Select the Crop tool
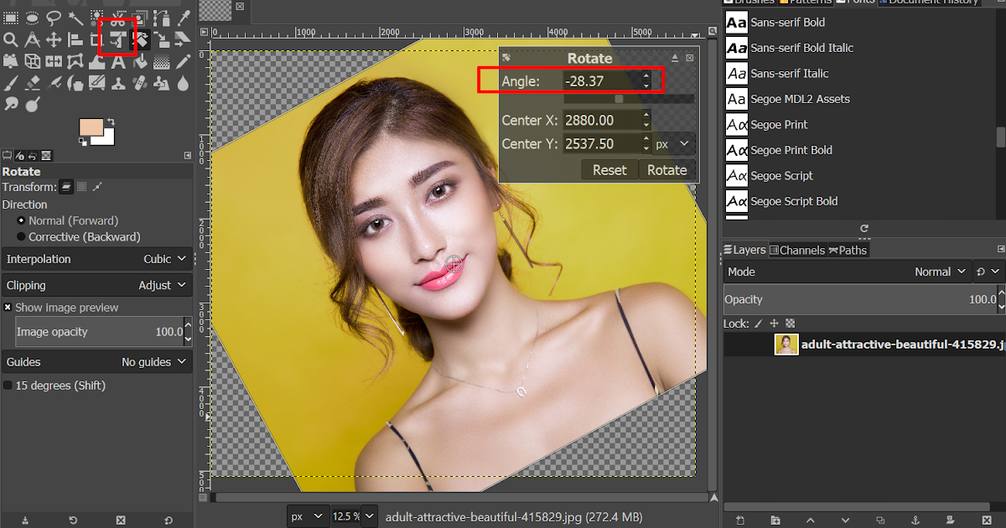The width and height of the screenshot is (1006, 528). coord(97,39)
